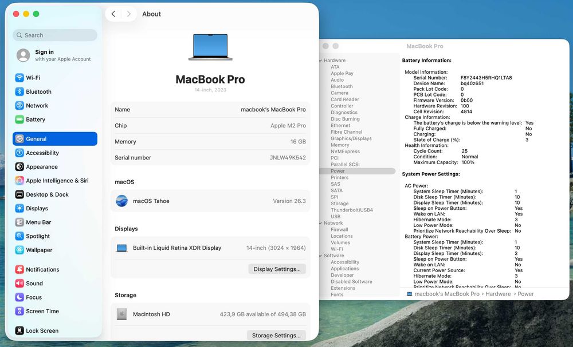Select Disabled Software in System Information
Viewport: 573px width, 347px height.
point(352,281)
